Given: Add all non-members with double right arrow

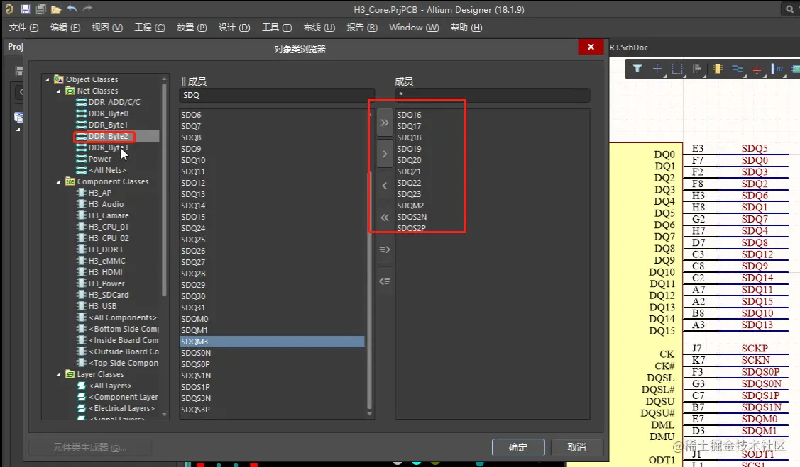Looking at the screenshot, I should pos(385,123).
